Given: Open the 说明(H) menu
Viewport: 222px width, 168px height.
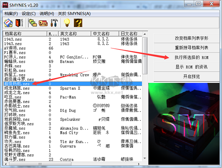Looking at the screenshot, I should pyautogui.click(x=47, y=13).
